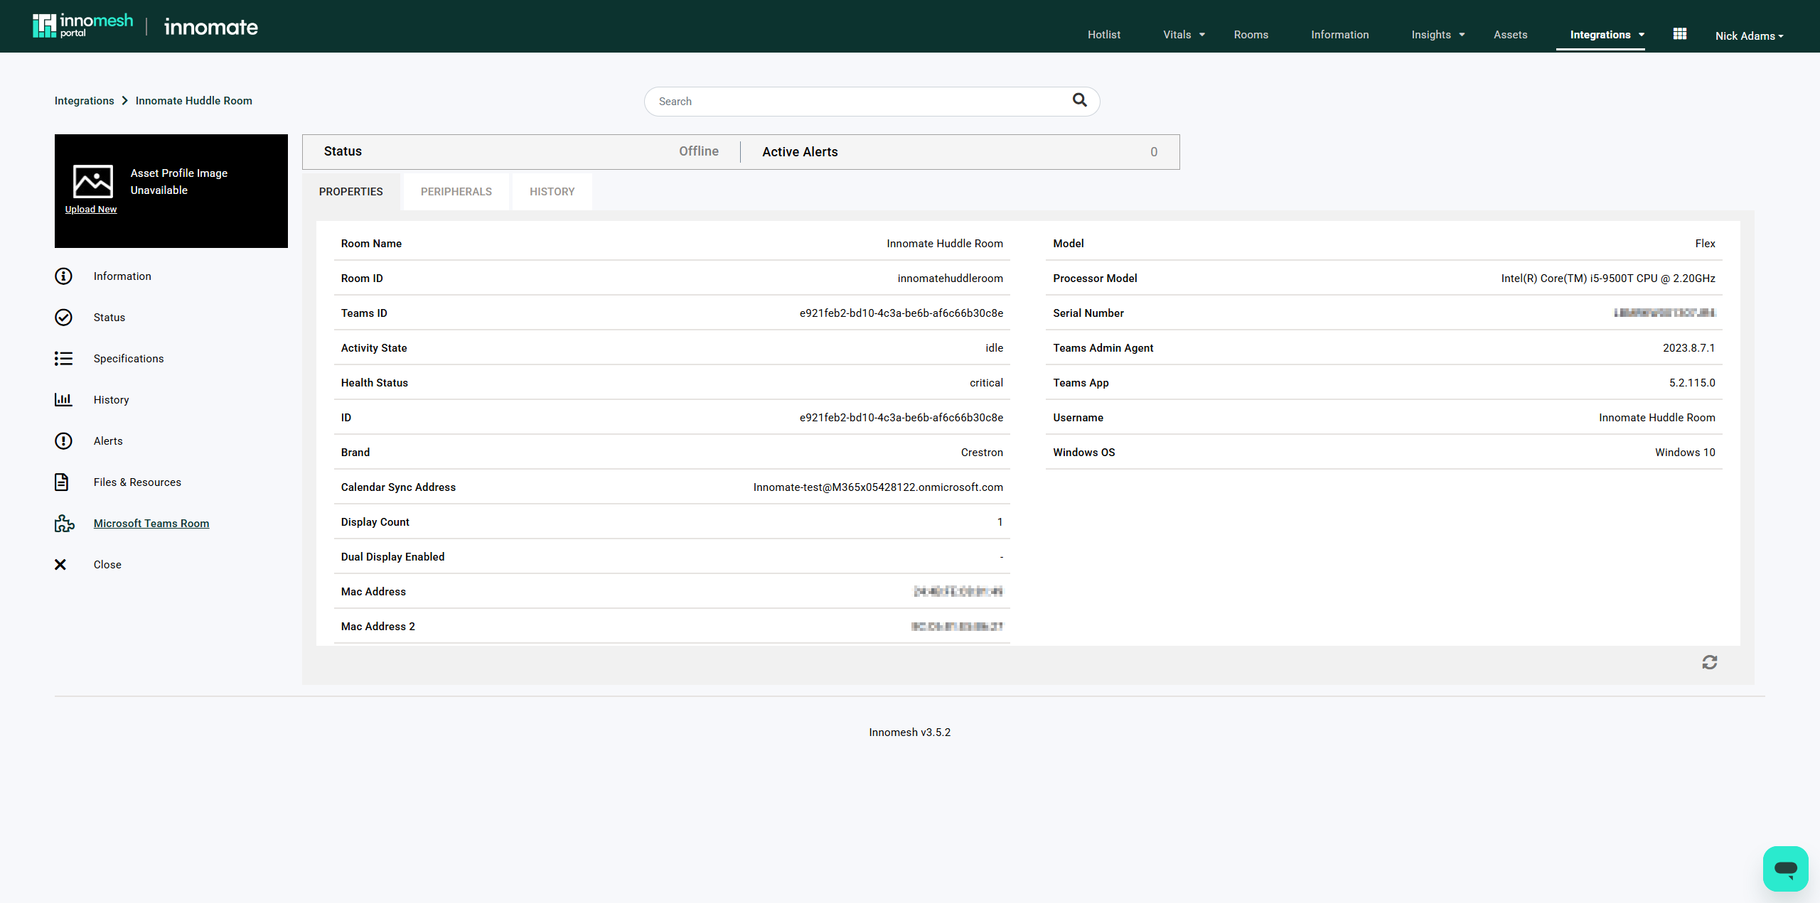Click the Specifications sidebar label
The width and height of the screenshot is (1820, 903).
pyautogui.click(x=129, y=359)
